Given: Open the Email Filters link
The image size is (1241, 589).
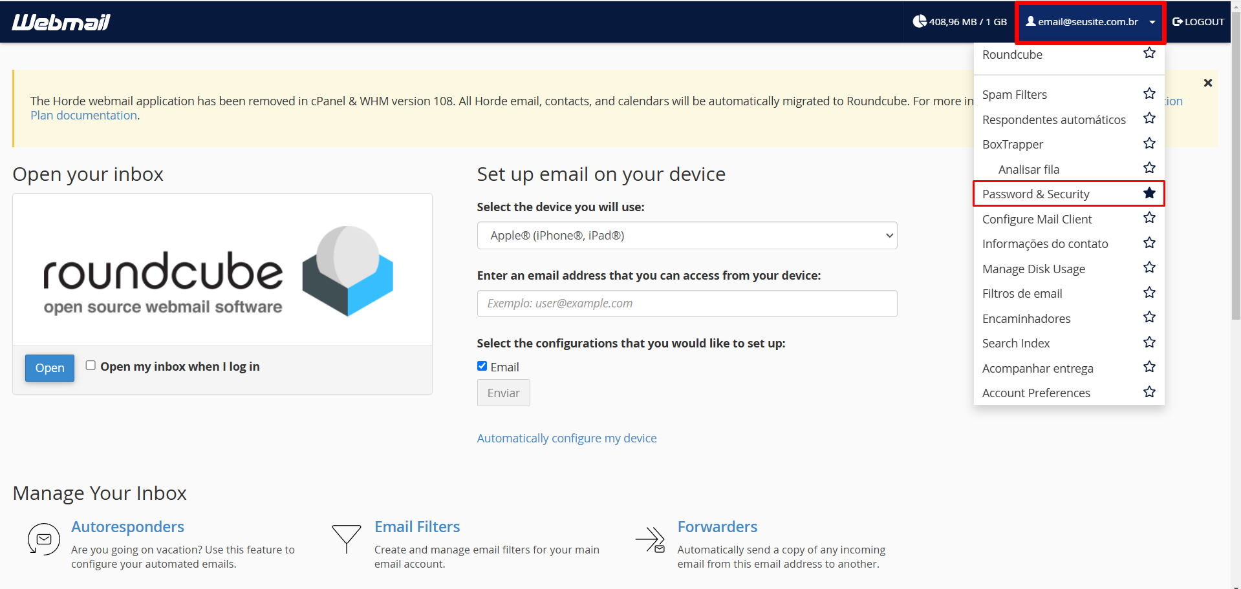Looking at the screenshot, I should click(417, 527).
